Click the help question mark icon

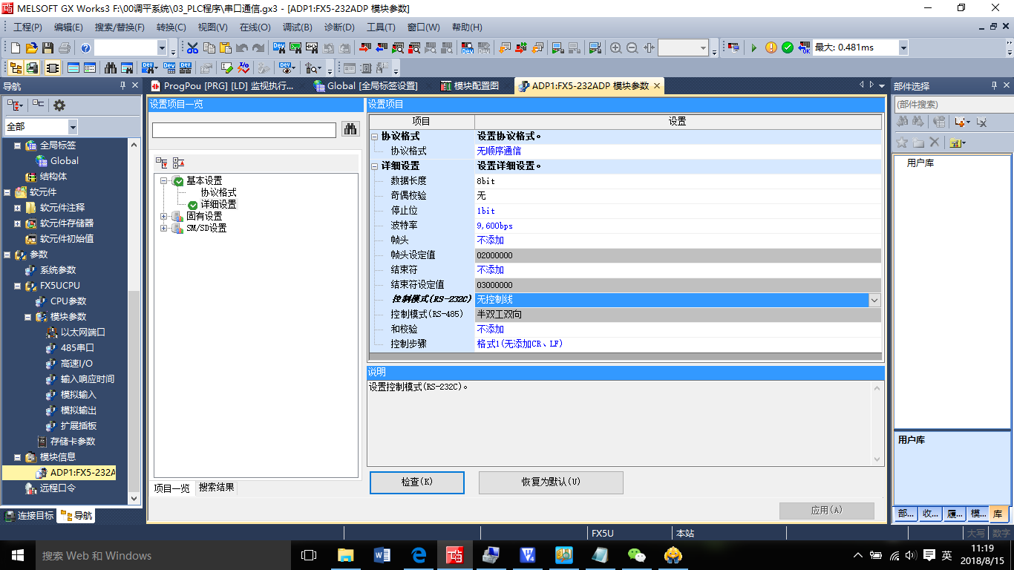85,48
